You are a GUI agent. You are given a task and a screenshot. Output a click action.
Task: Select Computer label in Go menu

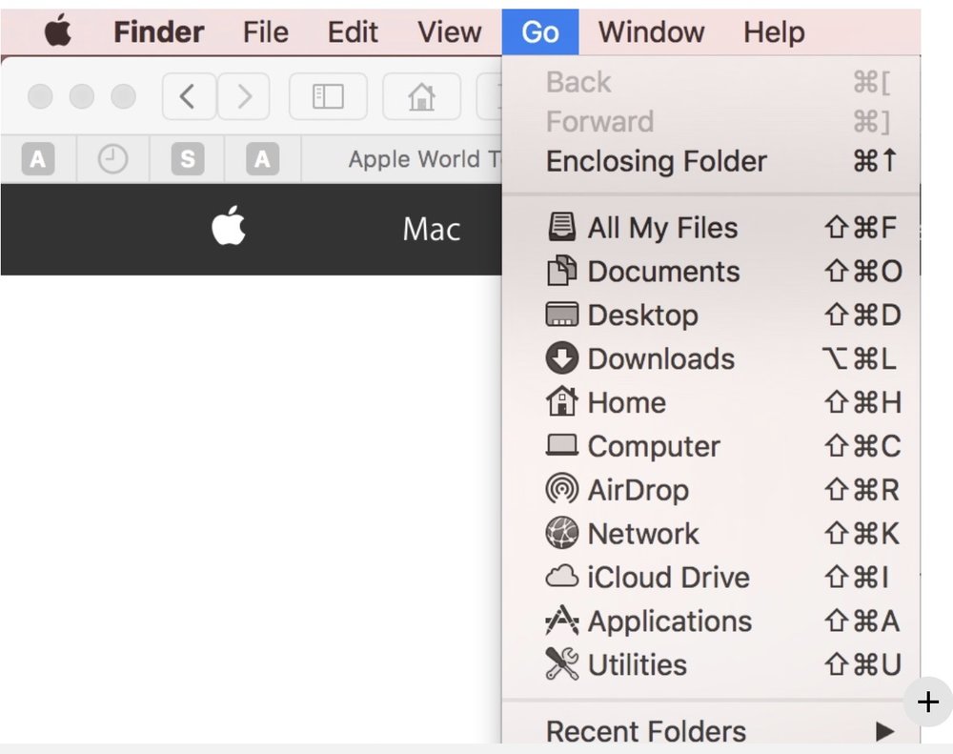(654, 447)
